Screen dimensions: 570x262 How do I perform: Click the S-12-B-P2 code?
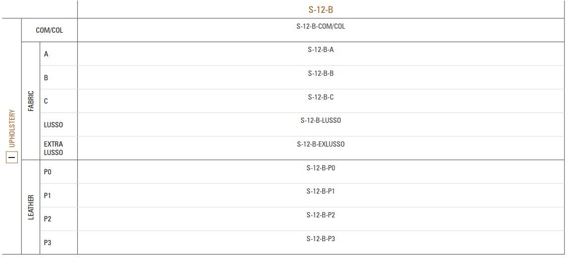point(321,215)
